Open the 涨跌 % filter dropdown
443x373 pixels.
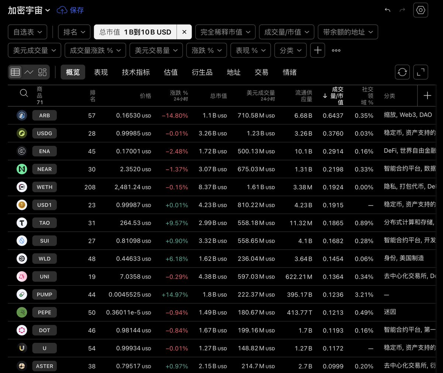(x=207, y=50)
